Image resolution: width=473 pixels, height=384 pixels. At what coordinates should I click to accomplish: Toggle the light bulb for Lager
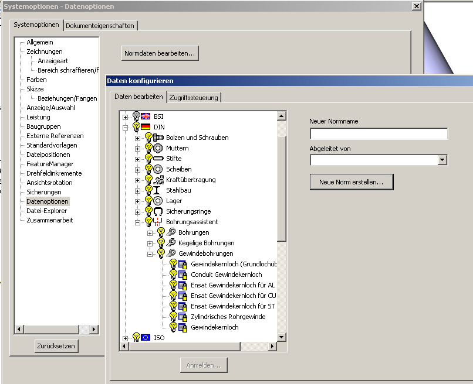click(148, 200)
